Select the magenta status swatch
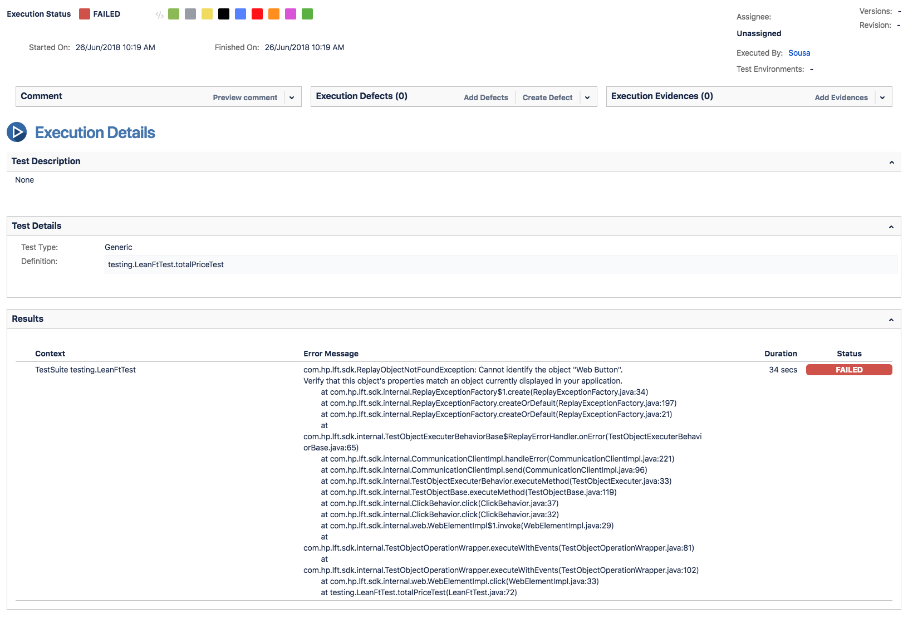Image resolution: width=908 pixels, height=618 pixels. tap(291, 14)
